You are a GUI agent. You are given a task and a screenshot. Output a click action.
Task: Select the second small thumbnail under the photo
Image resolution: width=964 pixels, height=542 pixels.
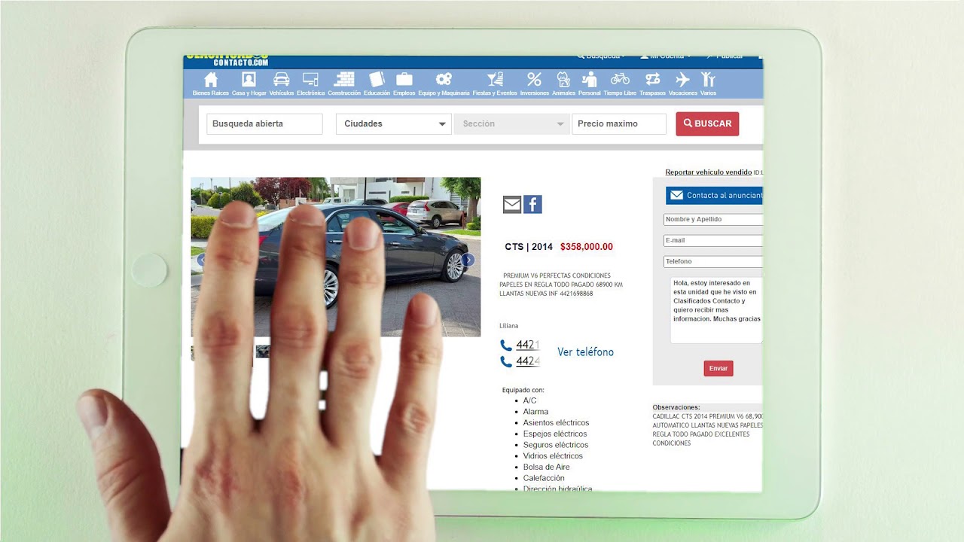click(x=263, y=351)
